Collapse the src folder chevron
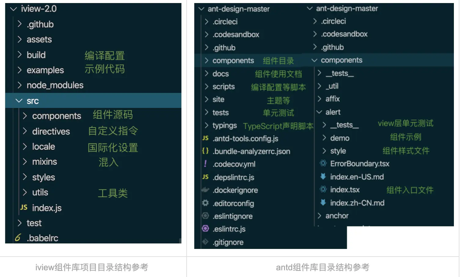The image size is (460, 277). pos(19,101)
